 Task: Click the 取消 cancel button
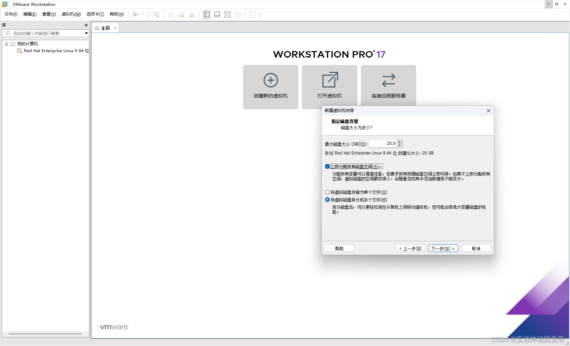[476, 249]
